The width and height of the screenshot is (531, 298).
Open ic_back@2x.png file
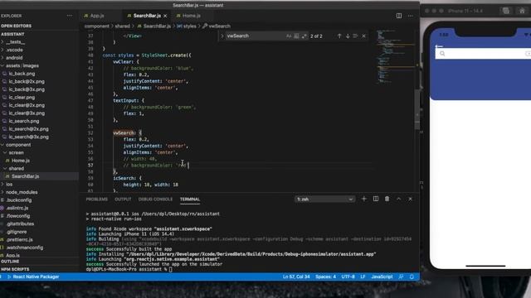click(x=27, y=81)
